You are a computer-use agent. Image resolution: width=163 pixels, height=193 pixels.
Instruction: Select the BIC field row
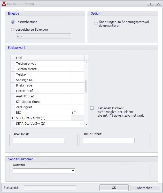43,112
